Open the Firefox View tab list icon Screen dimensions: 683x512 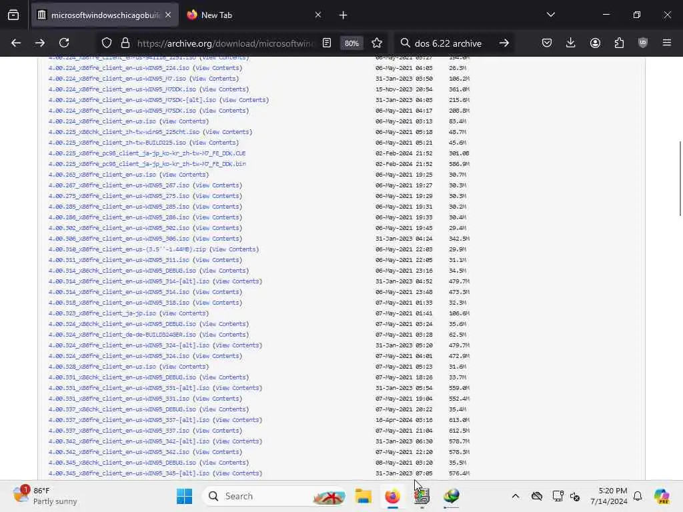[13, 15]
